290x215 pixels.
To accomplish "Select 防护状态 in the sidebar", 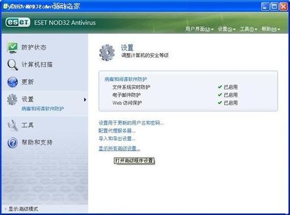I will click(x=34, y=48).
